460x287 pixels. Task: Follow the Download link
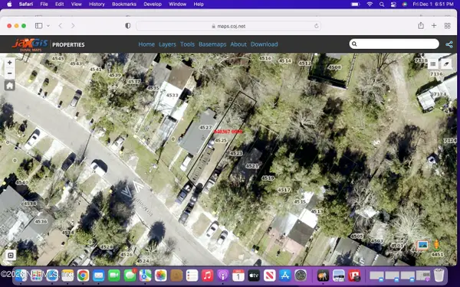[x=264, y=44]
